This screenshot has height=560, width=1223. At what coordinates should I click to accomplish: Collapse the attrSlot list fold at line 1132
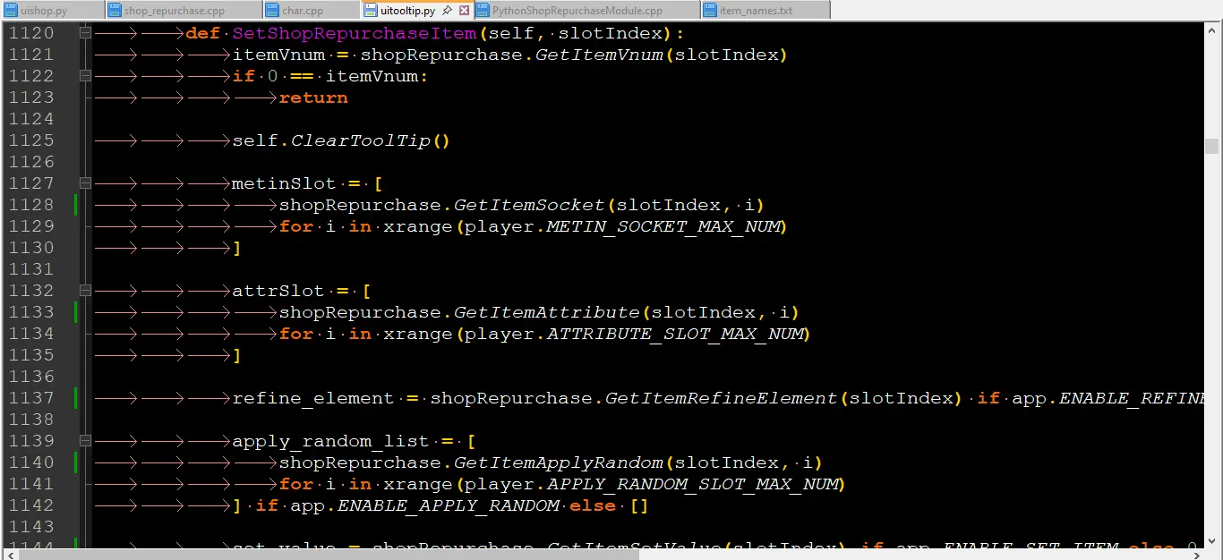coord(85,291)
